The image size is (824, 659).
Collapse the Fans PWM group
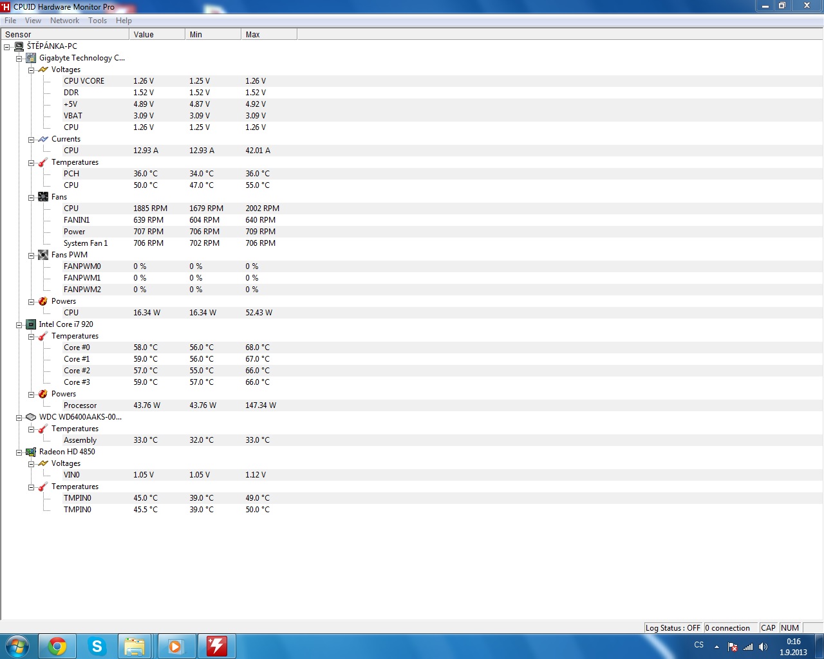click(x=31, y=255)
